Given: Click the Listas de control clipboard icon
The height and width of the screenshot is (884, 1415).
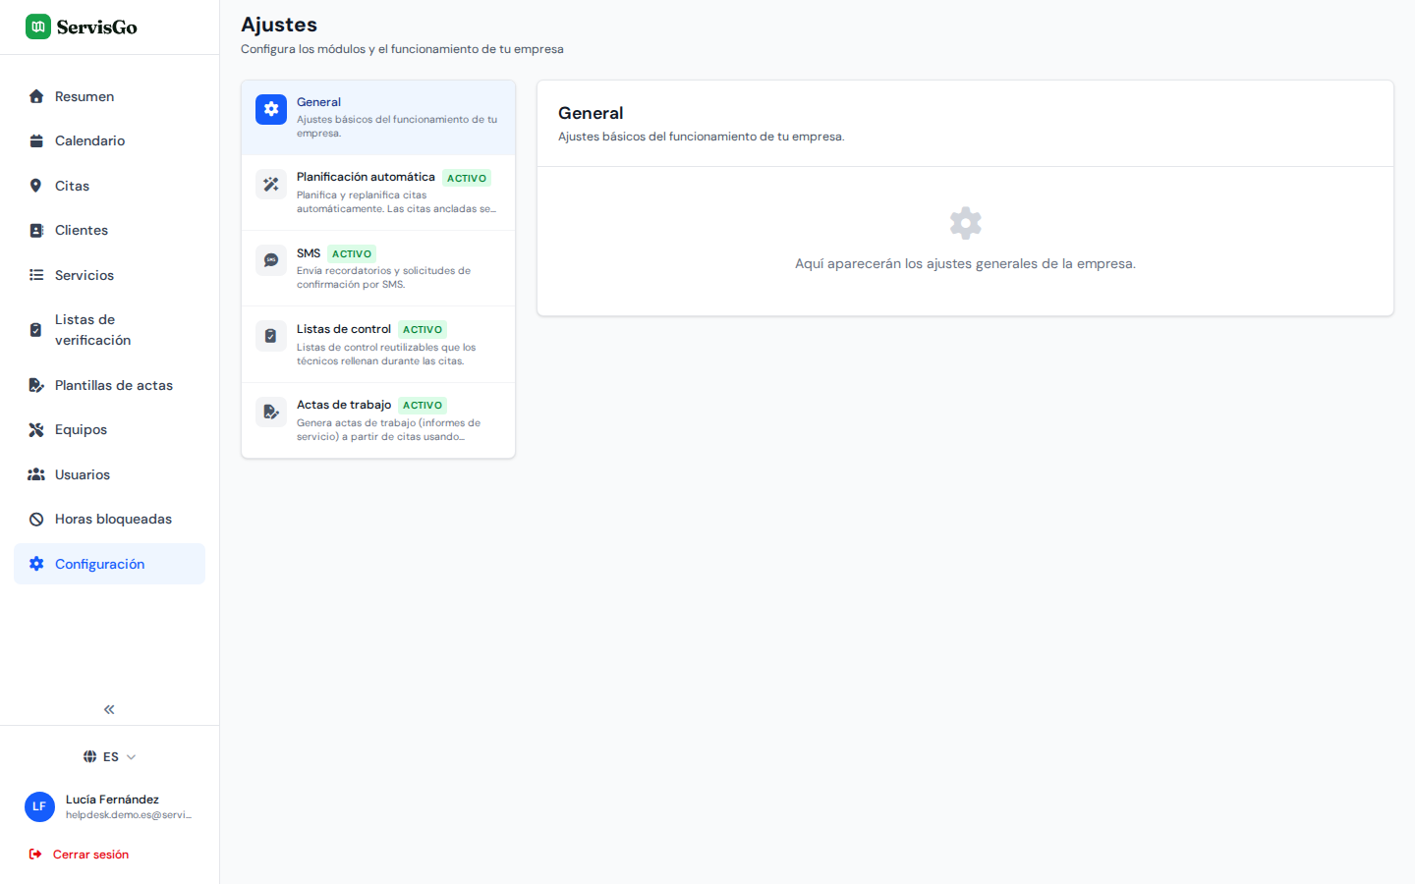Looking at the screenshot, I should [x=271, y=336].
